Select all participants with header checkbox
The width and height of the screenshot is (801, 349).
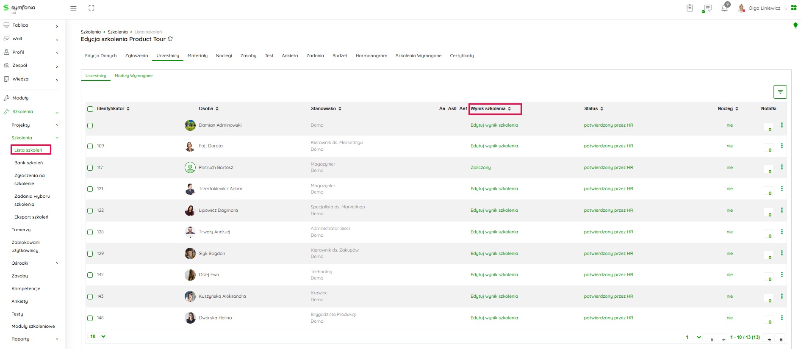[90, 109]
